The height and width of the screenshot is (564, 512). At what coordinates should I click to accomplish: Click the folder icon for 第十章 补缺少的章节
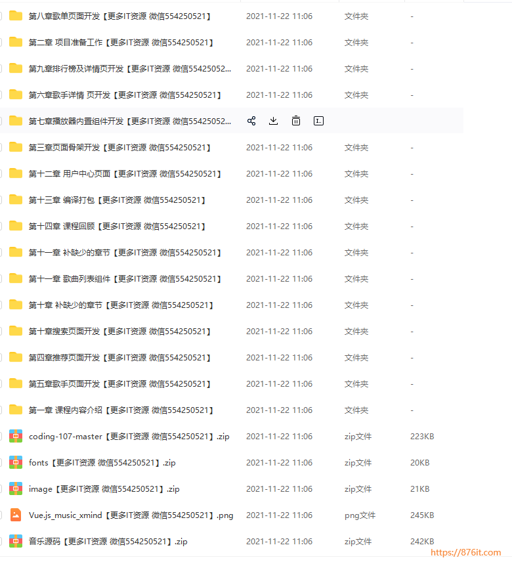16,305
